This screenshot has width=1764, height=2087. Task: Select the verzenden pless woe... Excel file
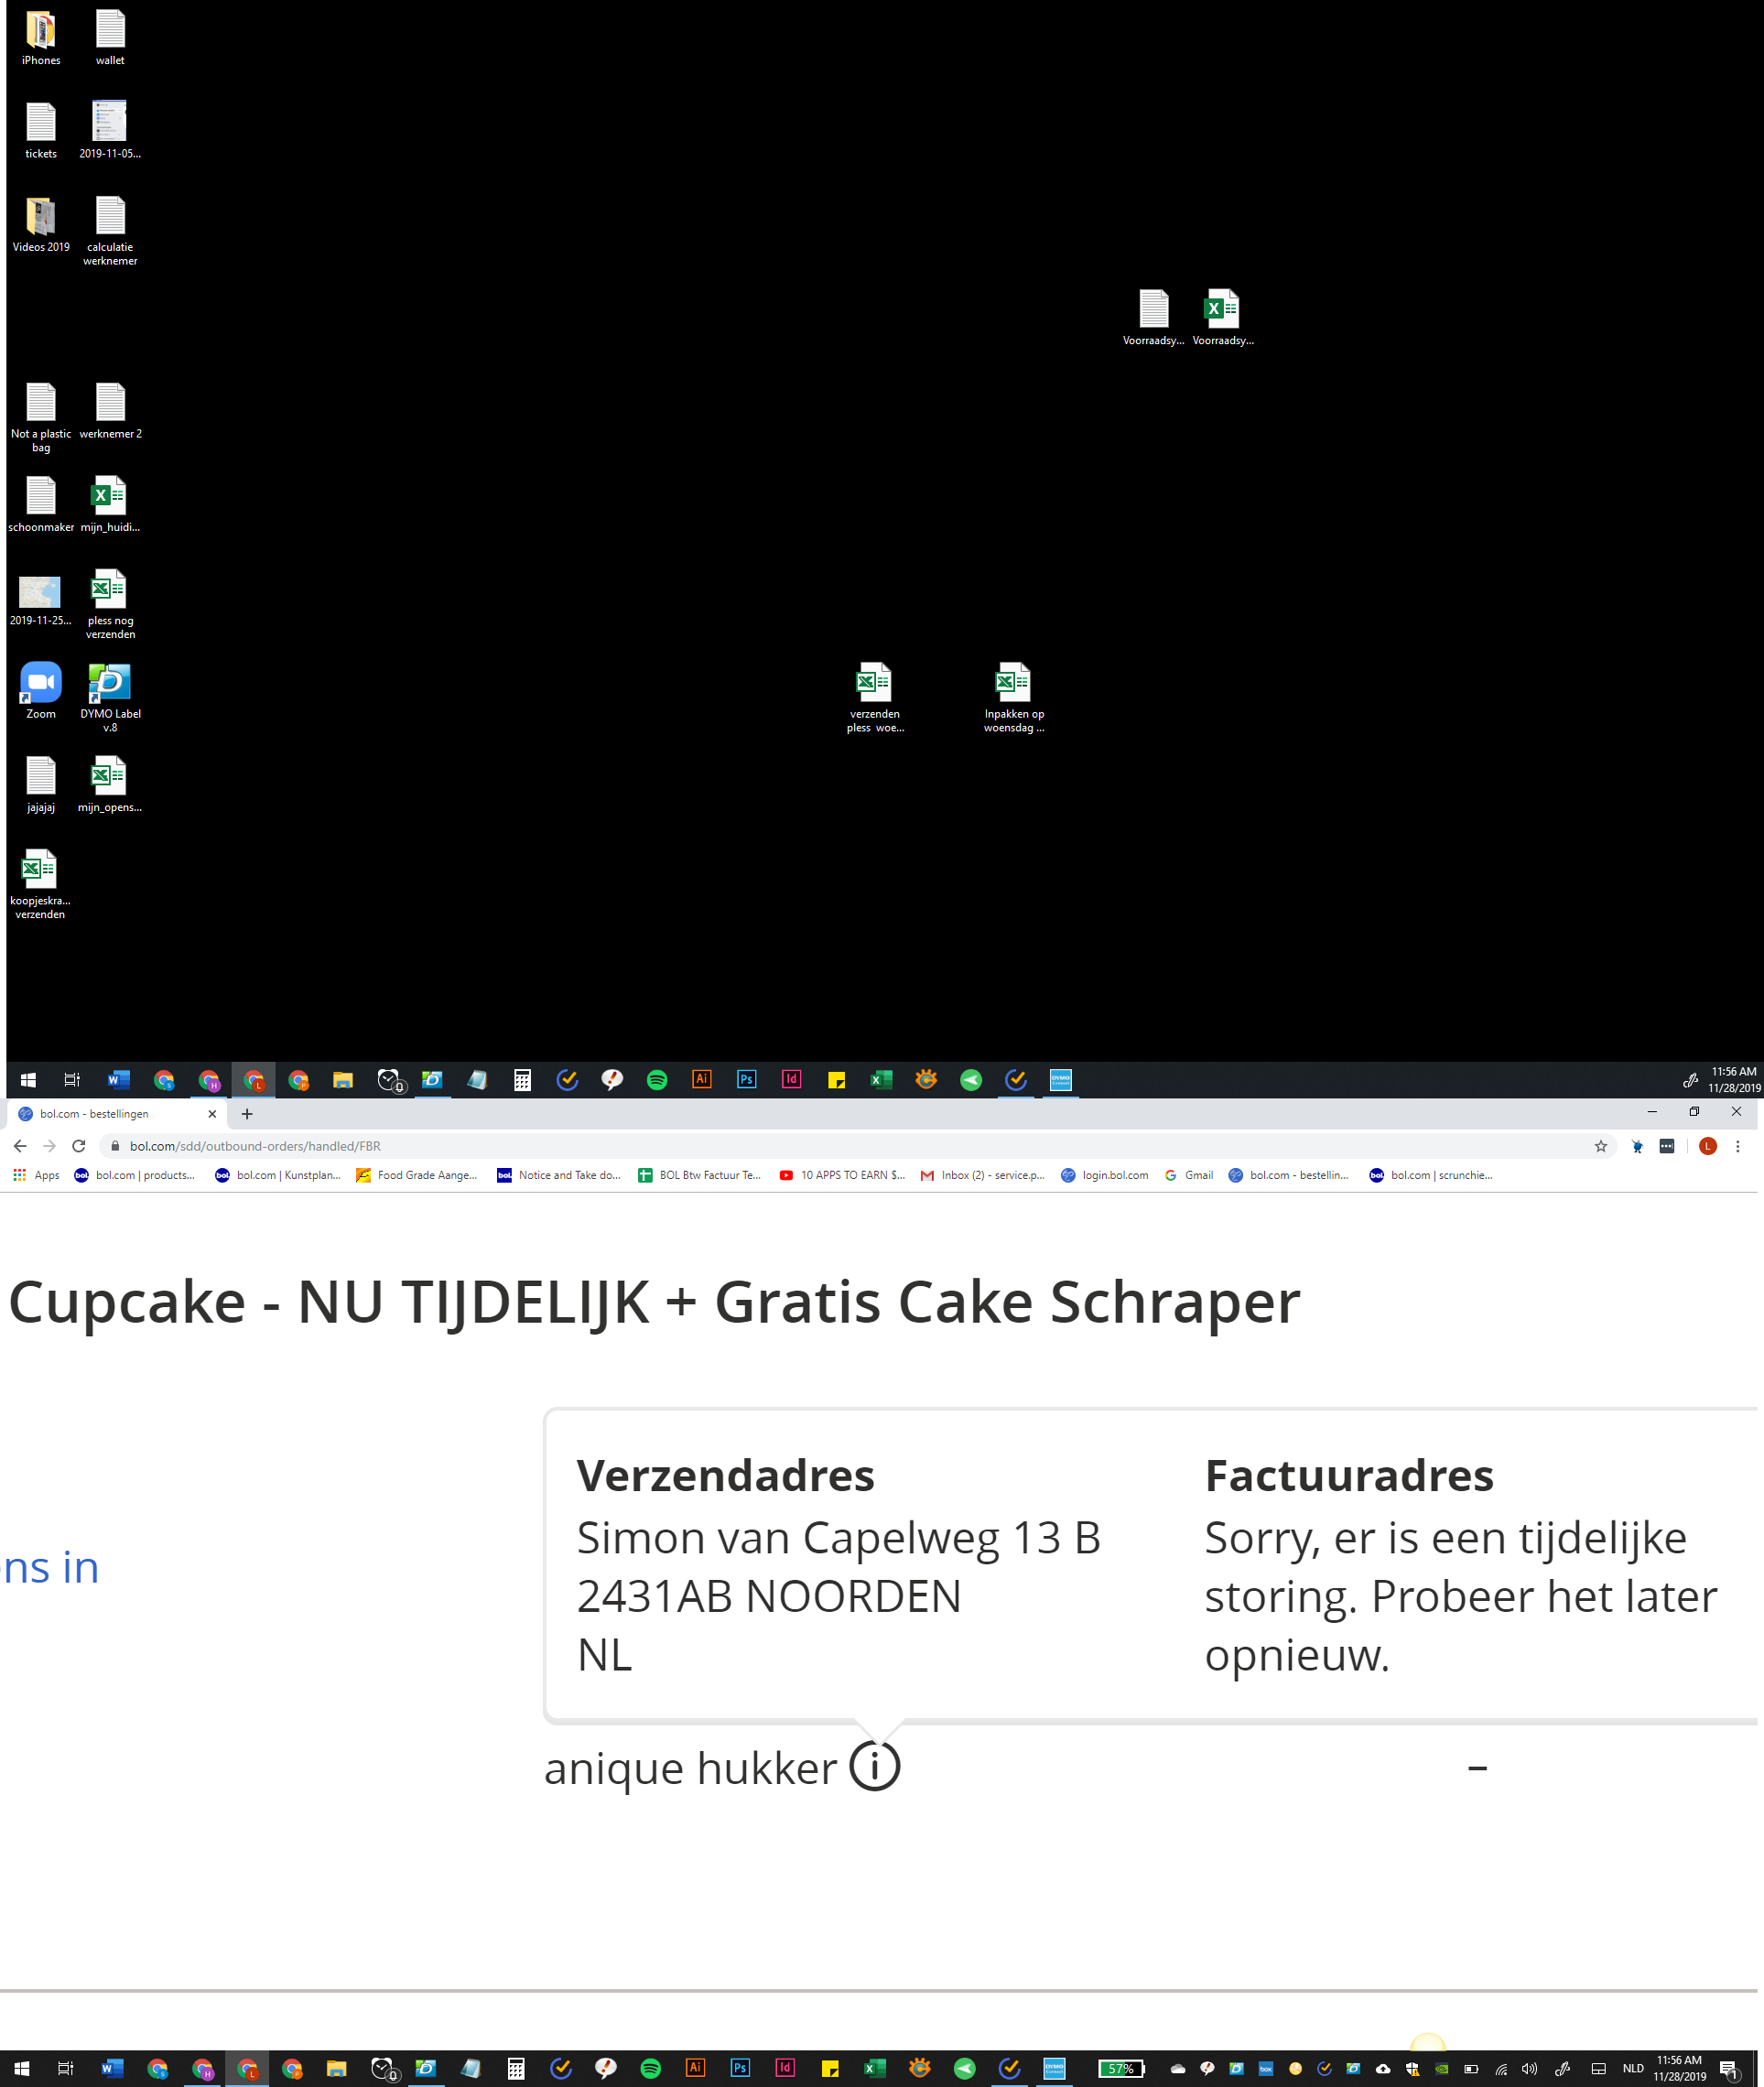[875, 698]
